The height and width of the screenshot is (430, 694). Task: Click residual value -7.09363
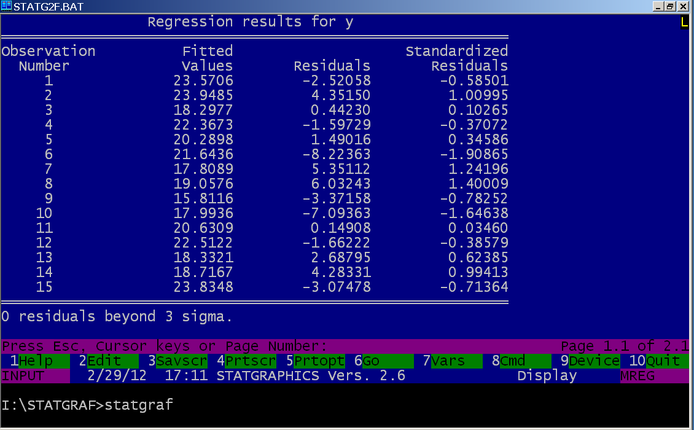337,213
